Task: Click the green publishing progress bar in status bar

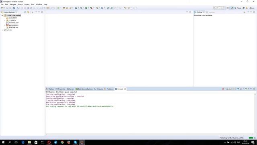Action: point(251,138)
